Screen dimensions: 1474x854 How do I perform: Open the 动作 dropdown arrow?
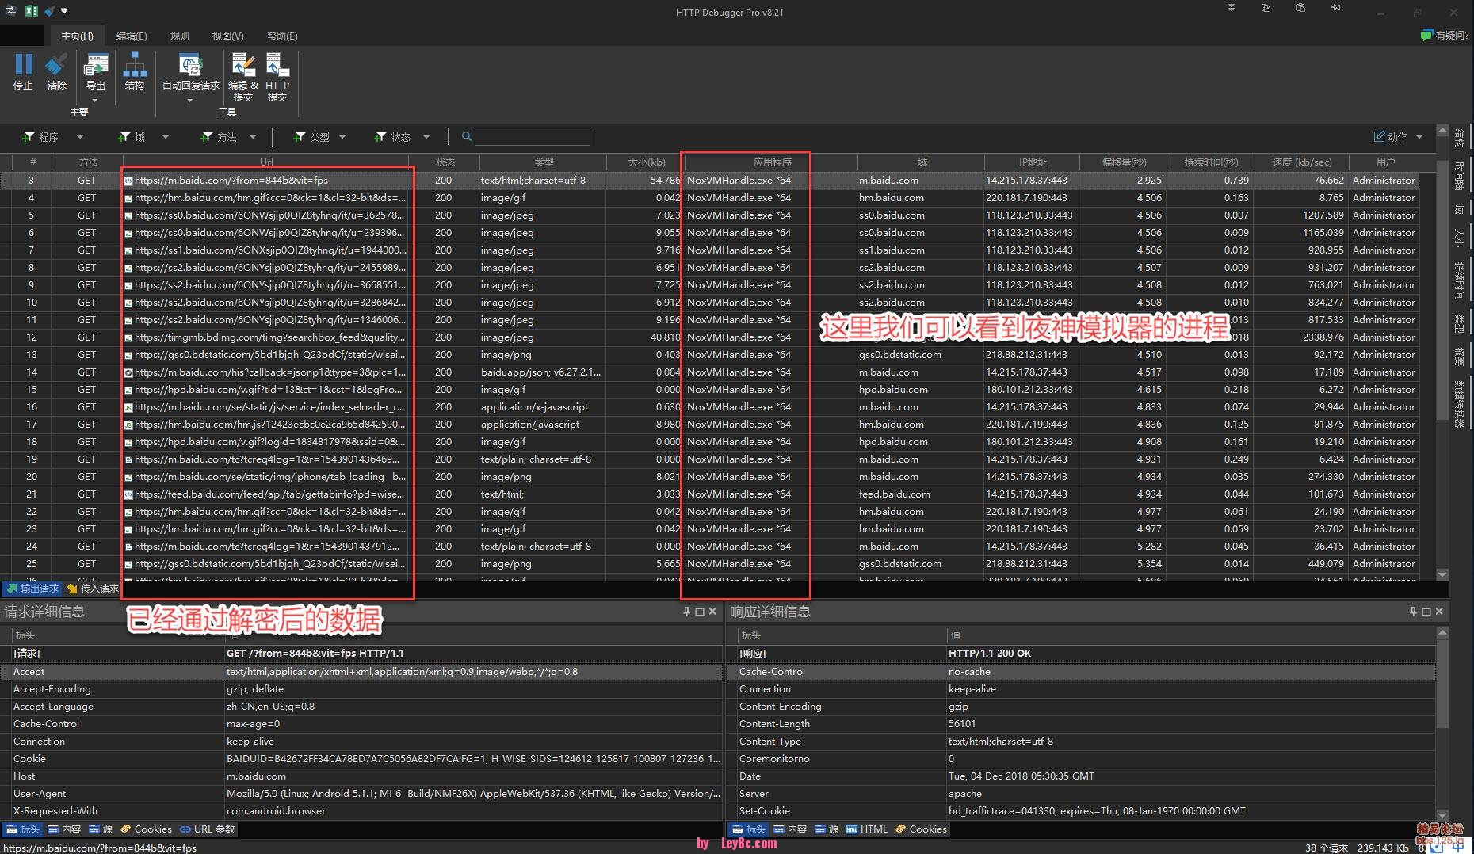coord(1419,137)
